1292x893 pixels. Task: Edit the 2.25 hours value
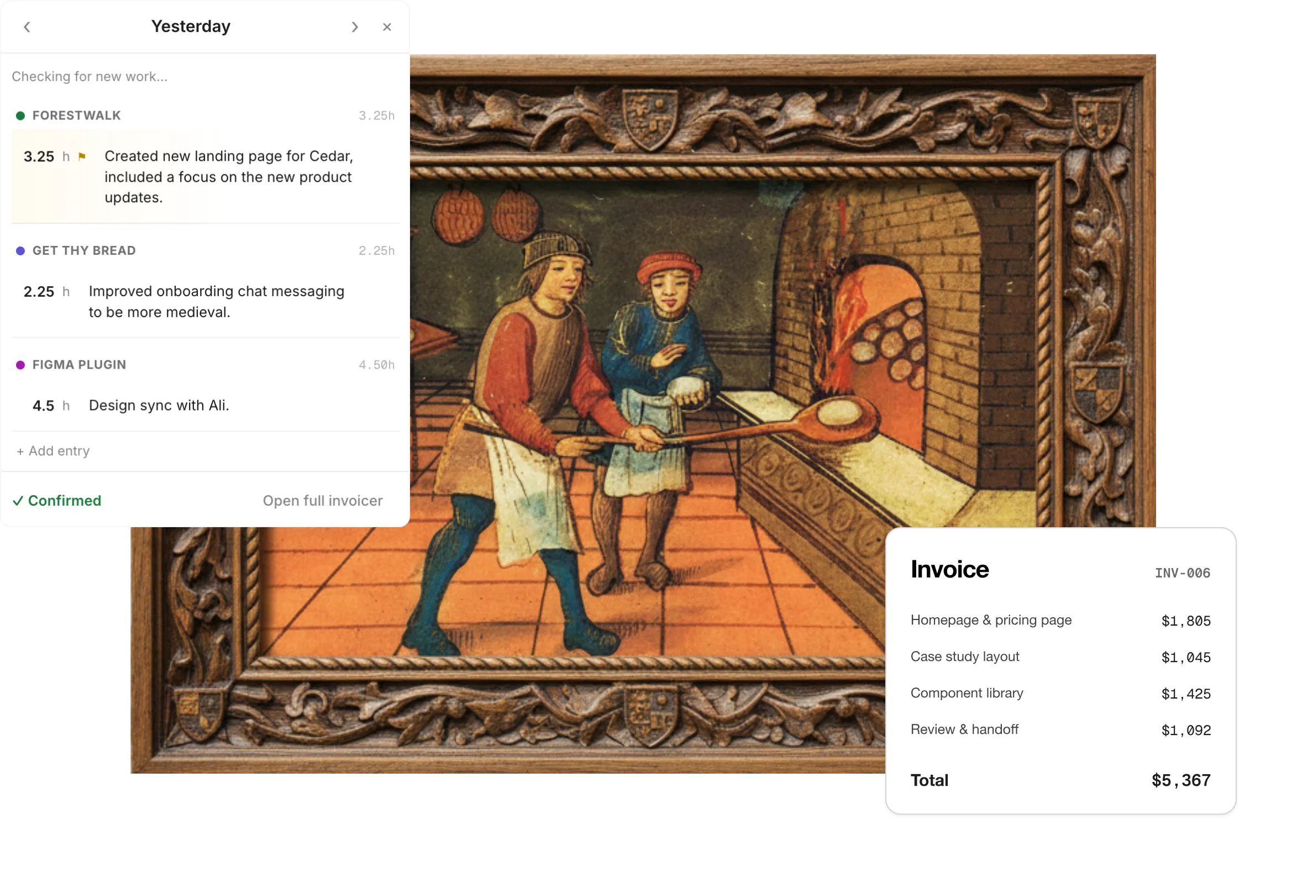pyautogui.click(x=39, y=292)
